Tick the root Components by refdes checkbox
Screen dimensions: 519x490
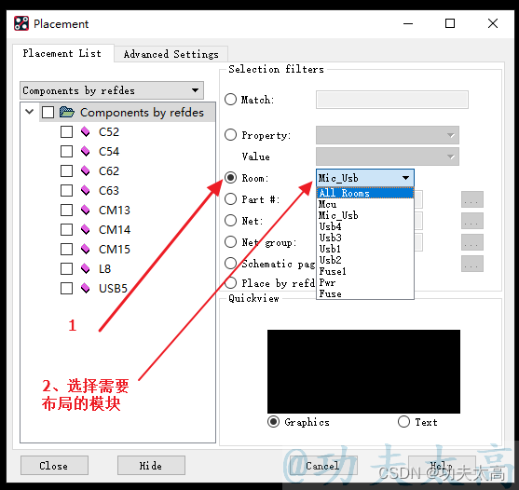tap(48, 112)
